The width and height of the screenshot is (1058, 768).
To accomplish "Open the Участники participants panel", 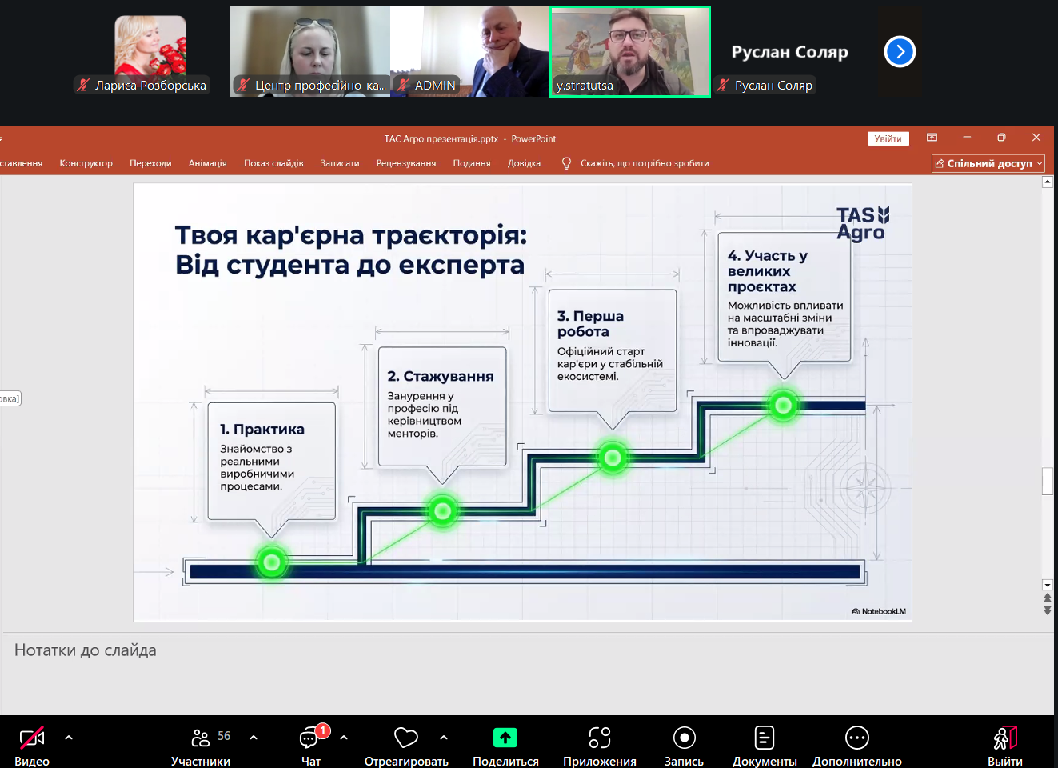I will (201, 738).
